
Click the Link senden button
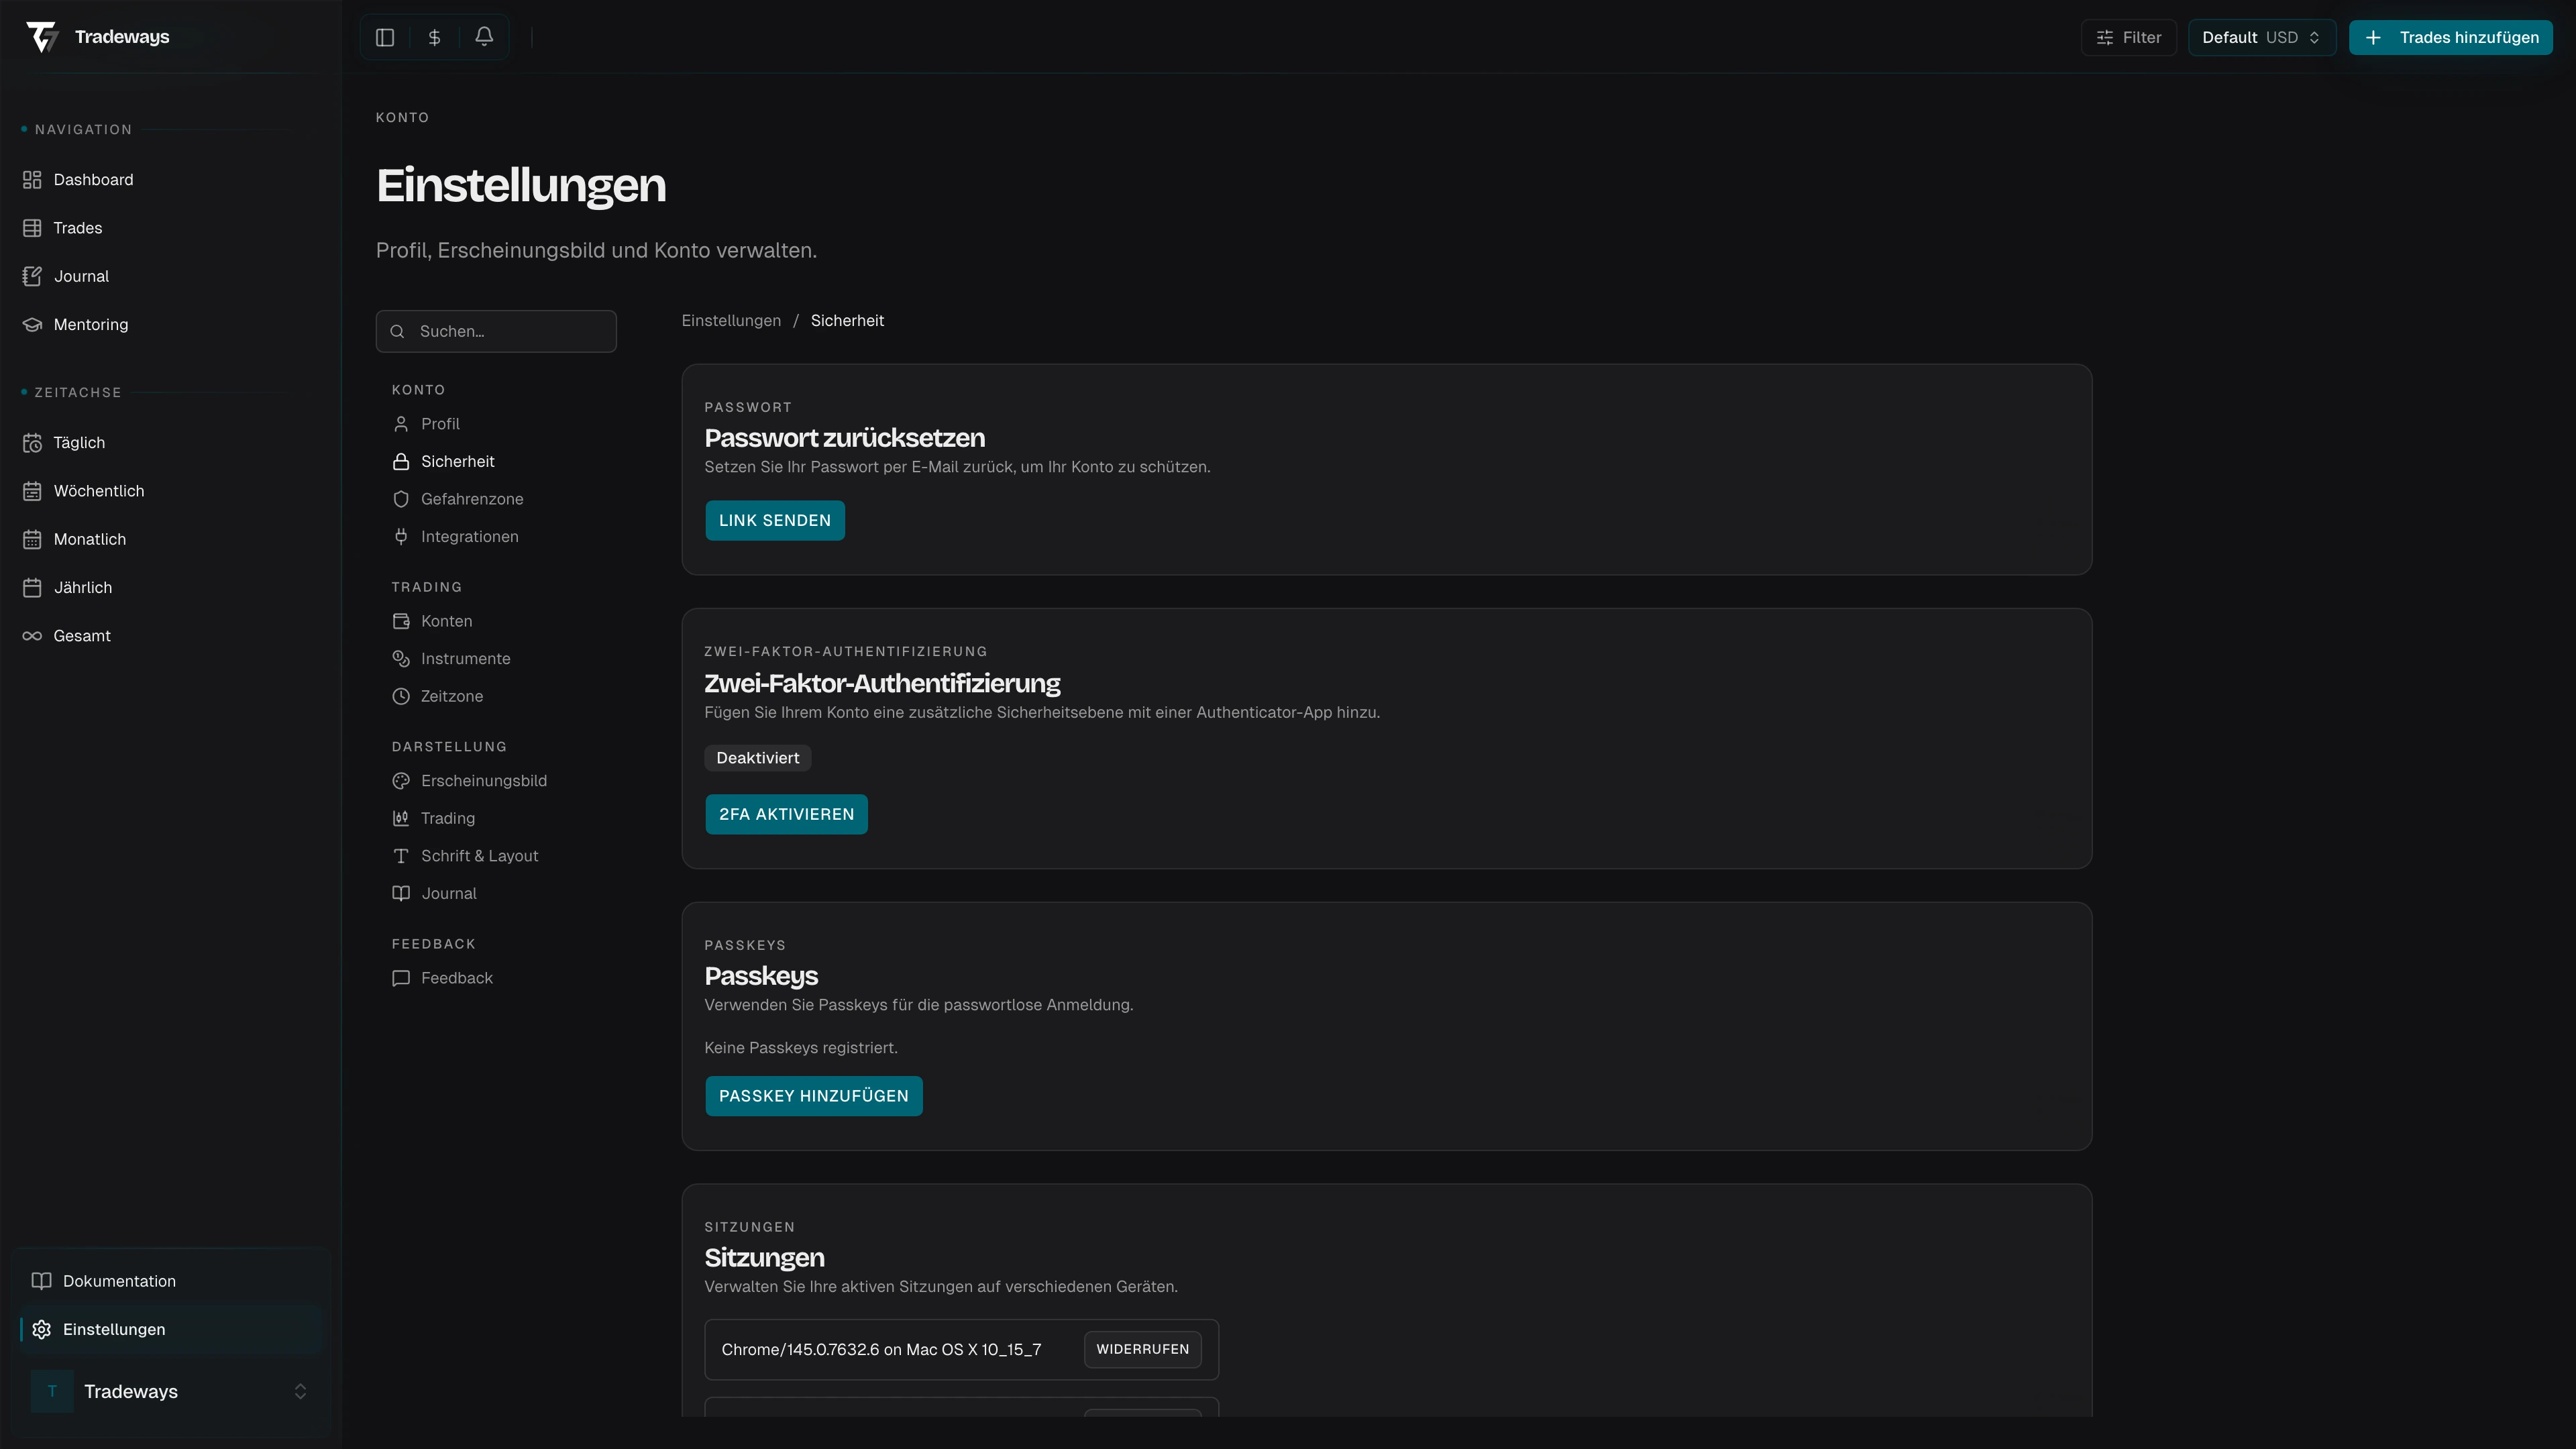(774, 520)
